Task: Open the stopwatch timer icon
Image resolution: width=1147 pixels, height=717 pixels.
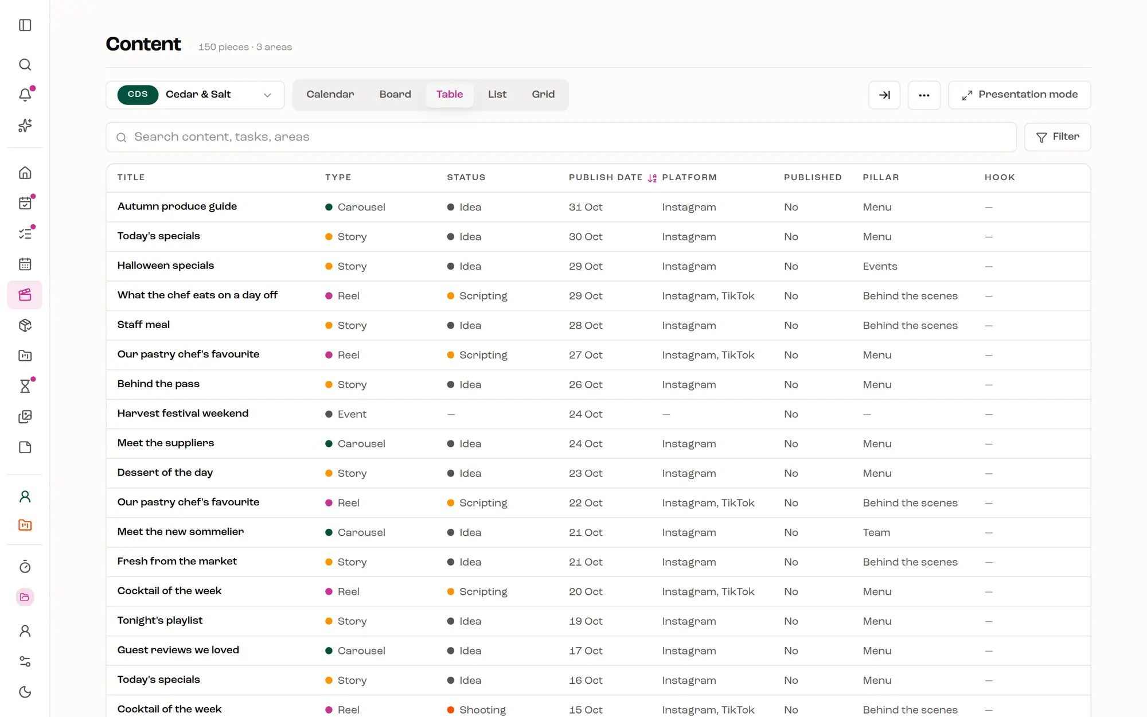Action: (x=25, y=567)
